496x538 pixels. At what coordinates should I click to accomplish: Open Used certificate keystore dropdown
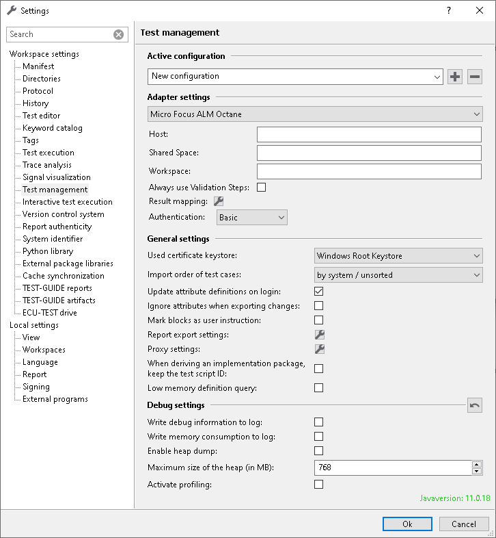398,255
